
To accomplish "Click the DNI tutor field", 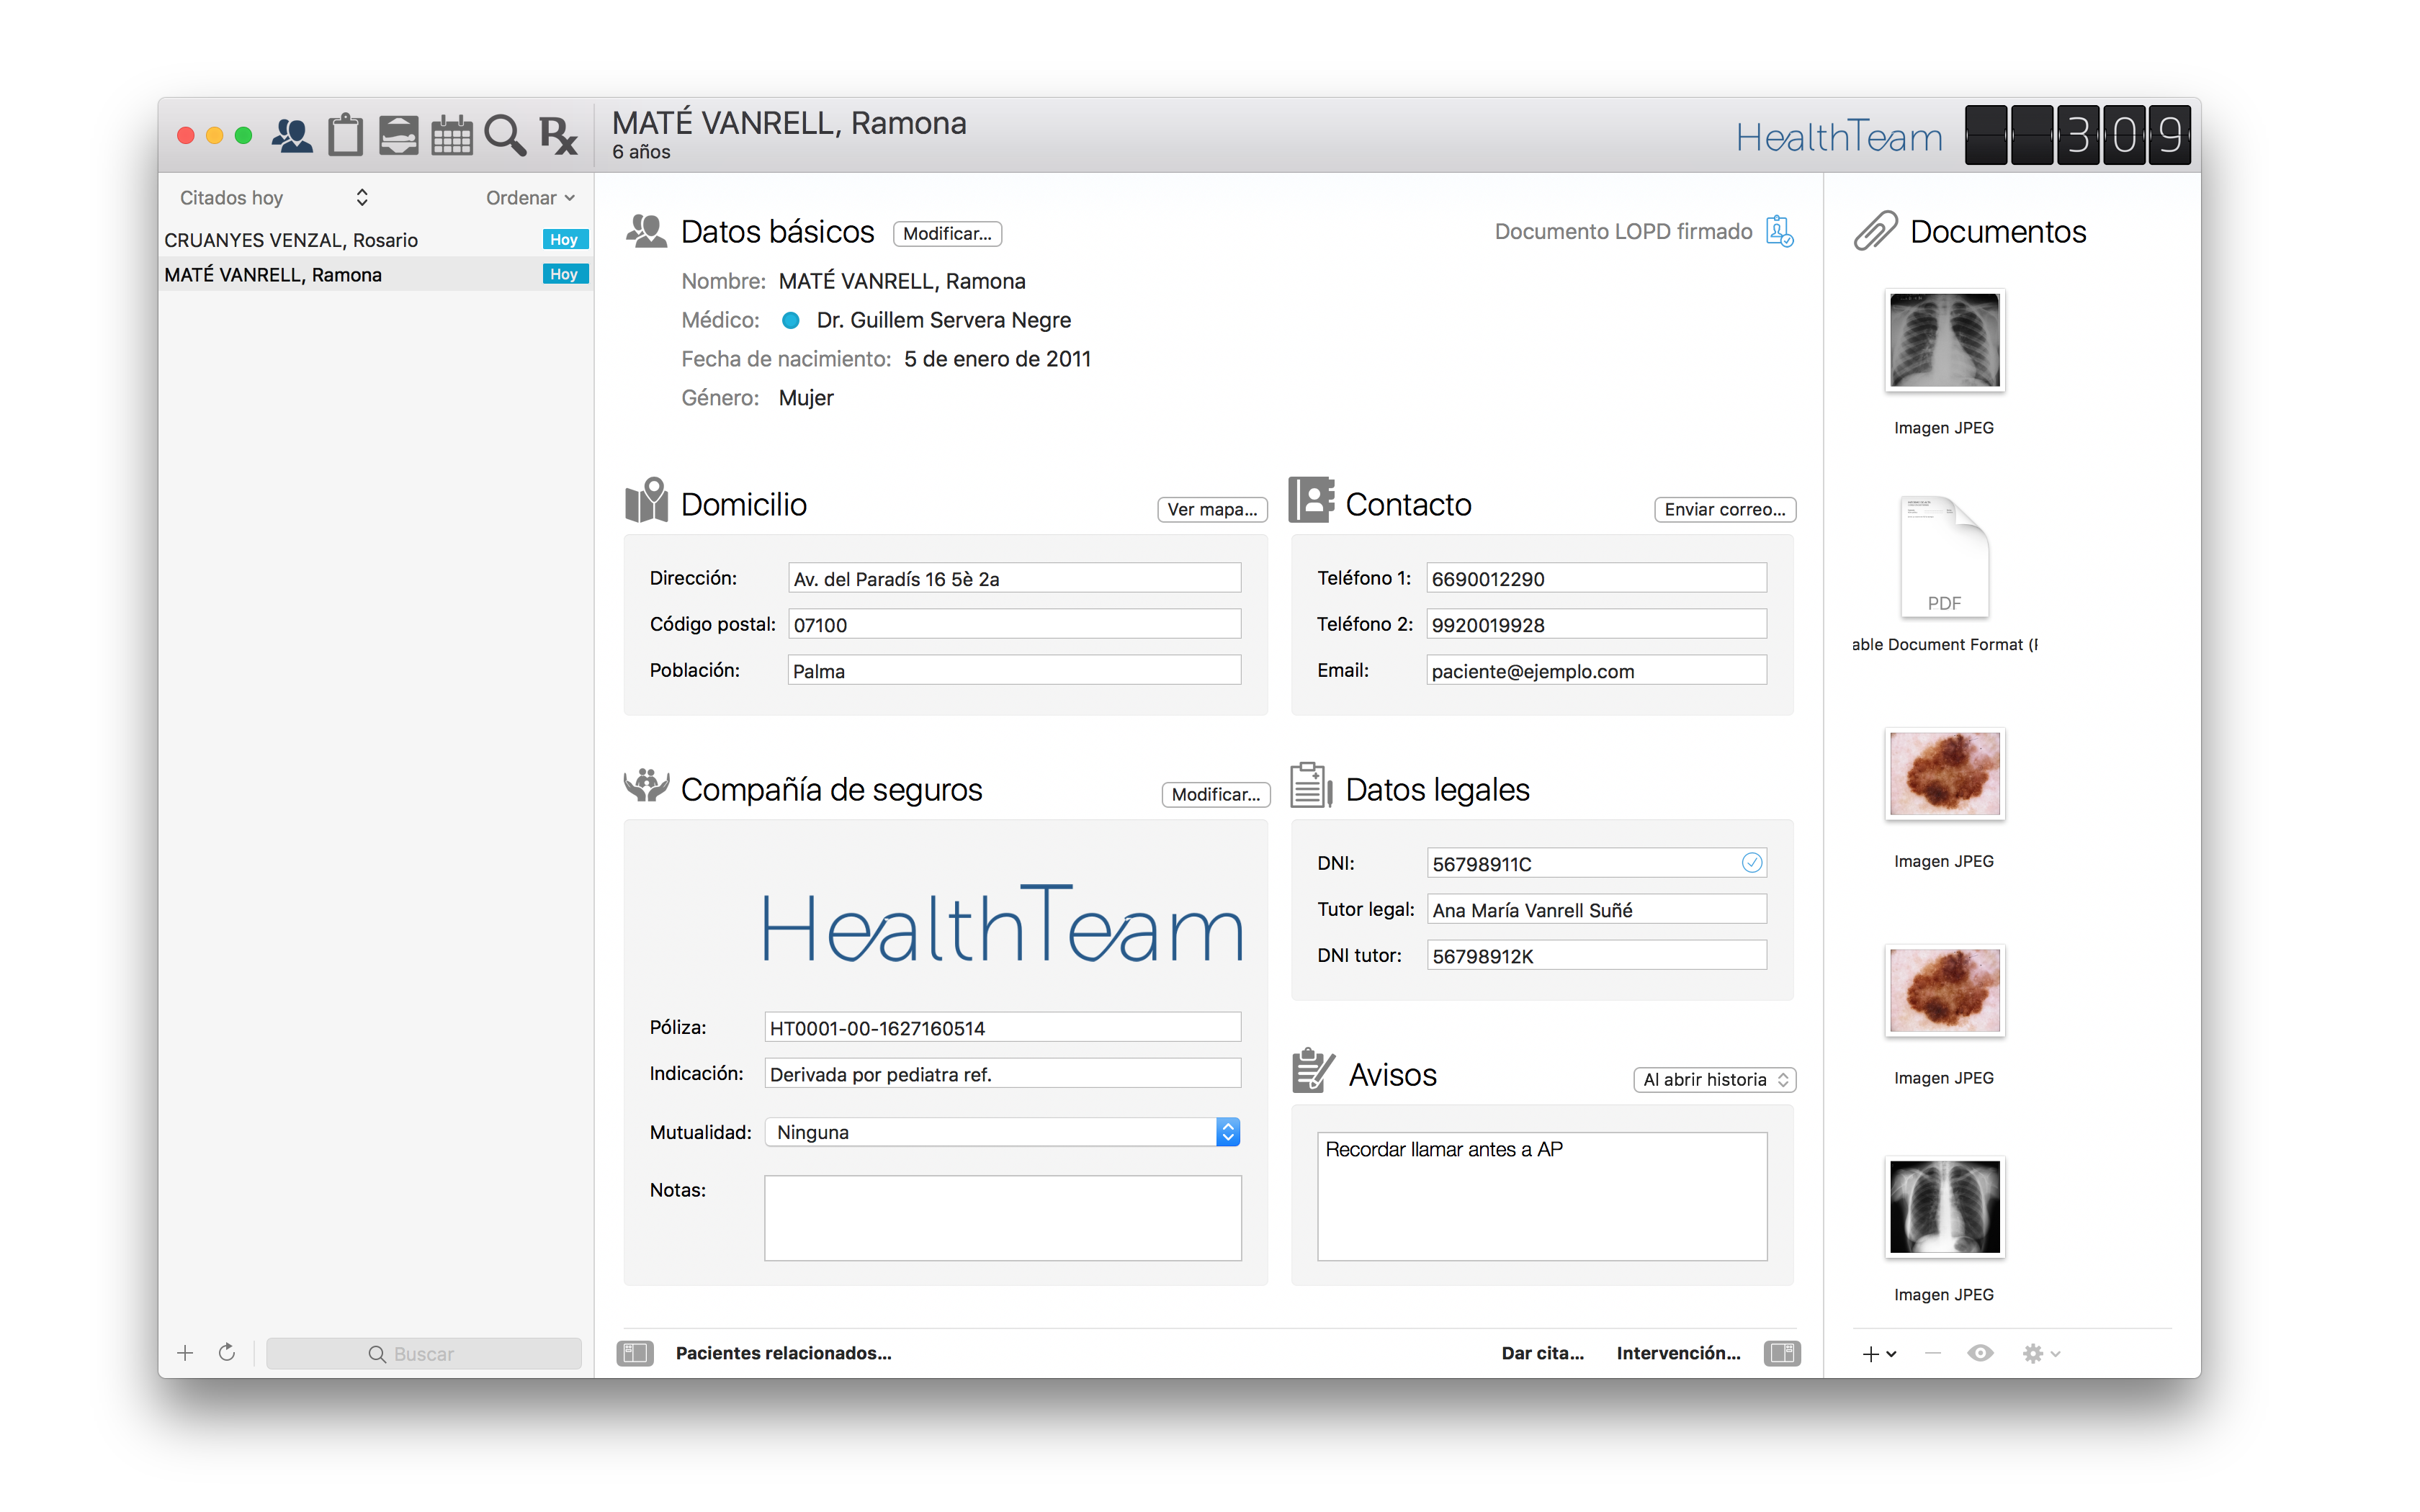I will pyautogui.click(x=1596, y=955).
